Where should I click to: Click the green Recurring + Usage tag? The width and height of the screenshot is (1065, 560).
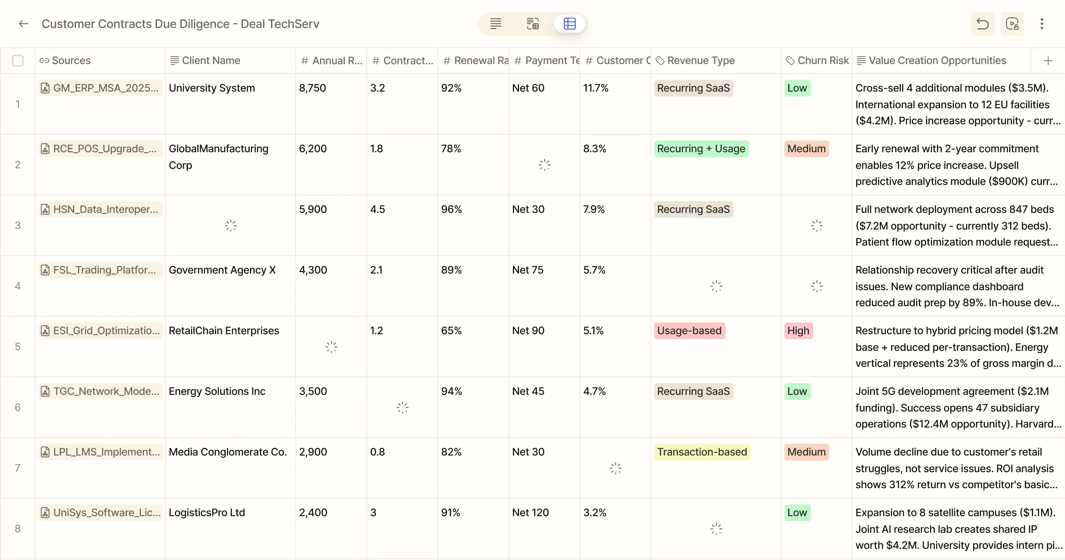[701, 149]
